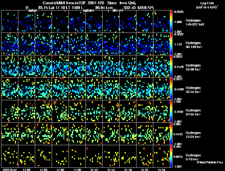225x171 pixels.
Task: Click the 120T10:57 start time label
Action: [x=10, y=170]
